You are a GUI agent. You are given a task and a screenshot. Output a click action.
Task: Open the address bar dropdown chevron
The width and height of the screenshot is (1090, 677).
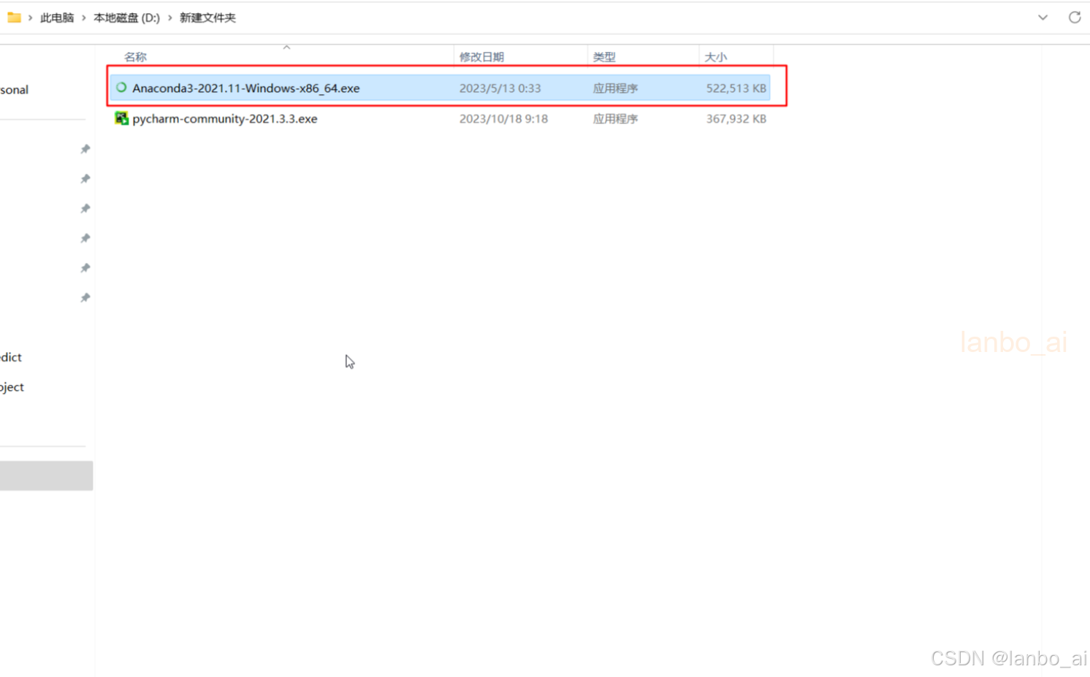coord(1043,17)
